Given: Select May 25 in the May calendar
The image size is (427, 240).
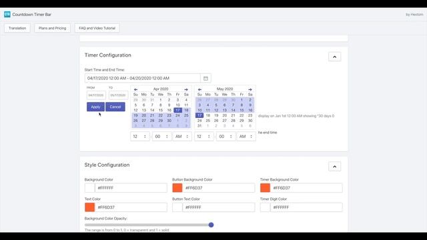Looking at the screenshot, I should tap(208, 121).
